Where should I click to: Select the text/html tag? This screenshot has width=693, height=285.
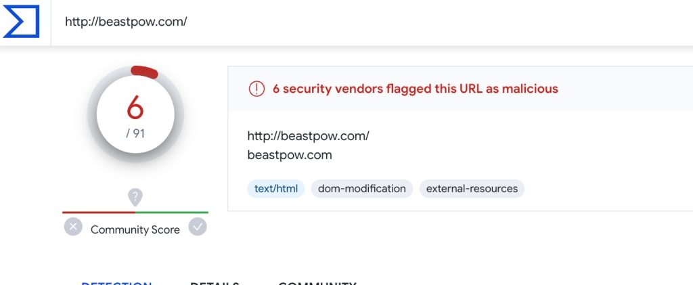click(276, 189)
